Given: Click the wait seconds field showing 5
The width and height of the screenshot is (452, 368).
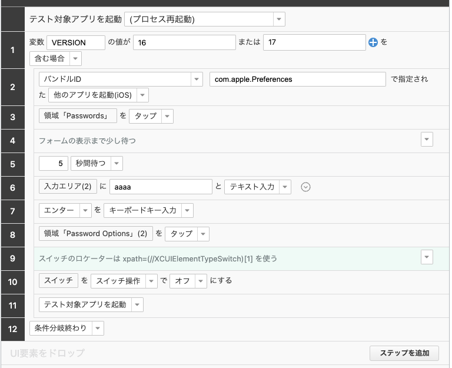Looking at the screenshot, I should pos(54,164).
